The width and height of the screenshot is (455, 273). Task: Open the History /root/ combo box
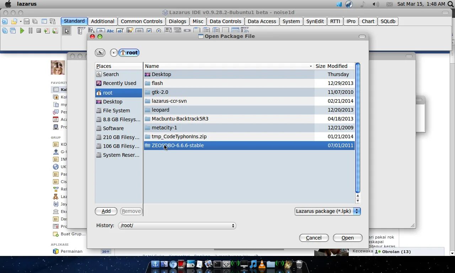click(177, 225)
